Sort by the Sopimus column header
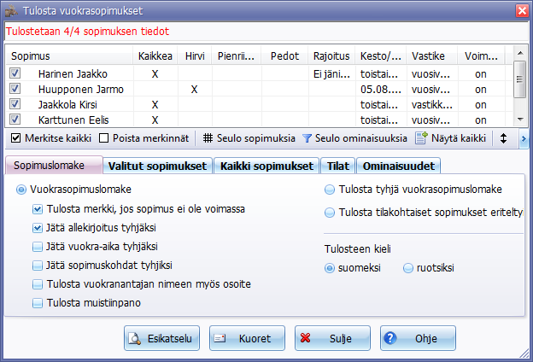The height and width of the screenshot is (362, 533). [x=69, y=55]
